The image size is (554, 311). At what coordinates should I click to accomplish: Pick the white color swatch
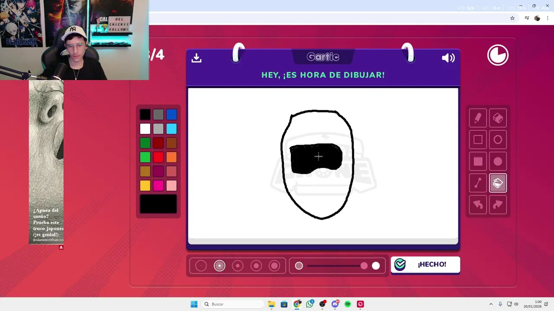coord(145,129)
